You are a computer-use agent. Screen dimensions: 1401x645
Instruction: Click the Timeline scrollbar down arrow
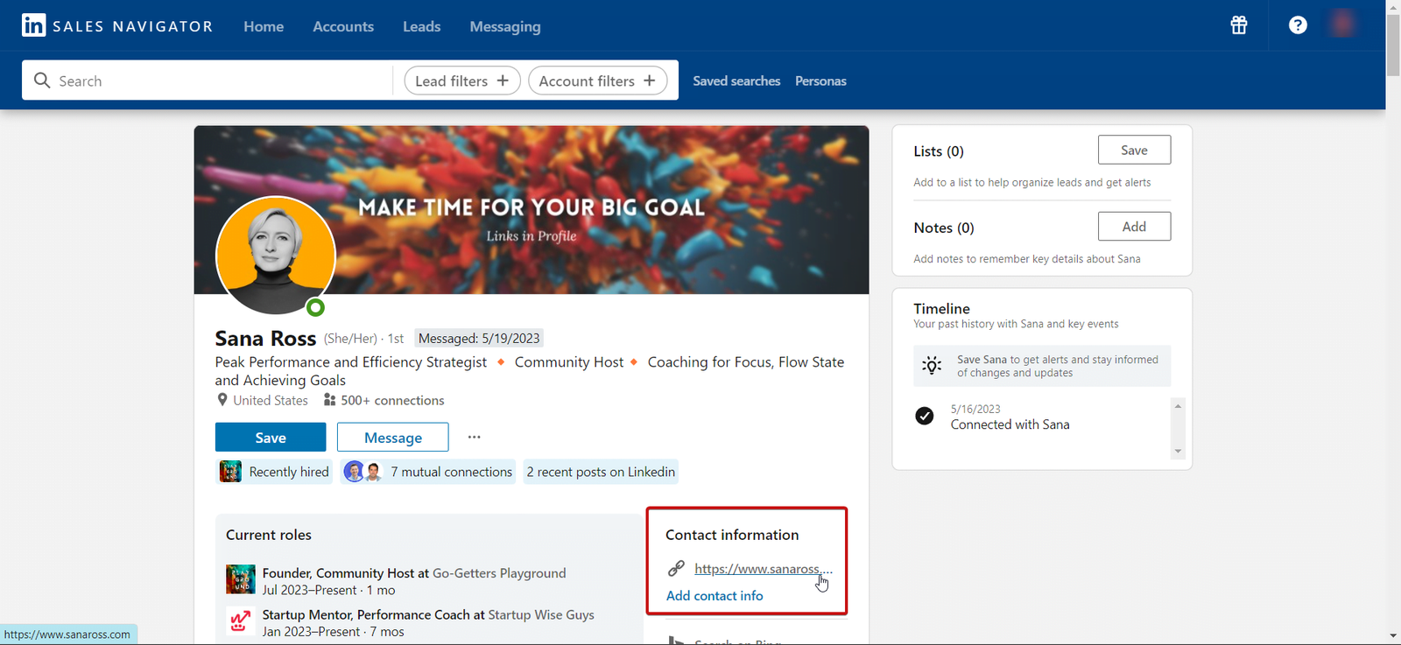(x=1178, y=452)
